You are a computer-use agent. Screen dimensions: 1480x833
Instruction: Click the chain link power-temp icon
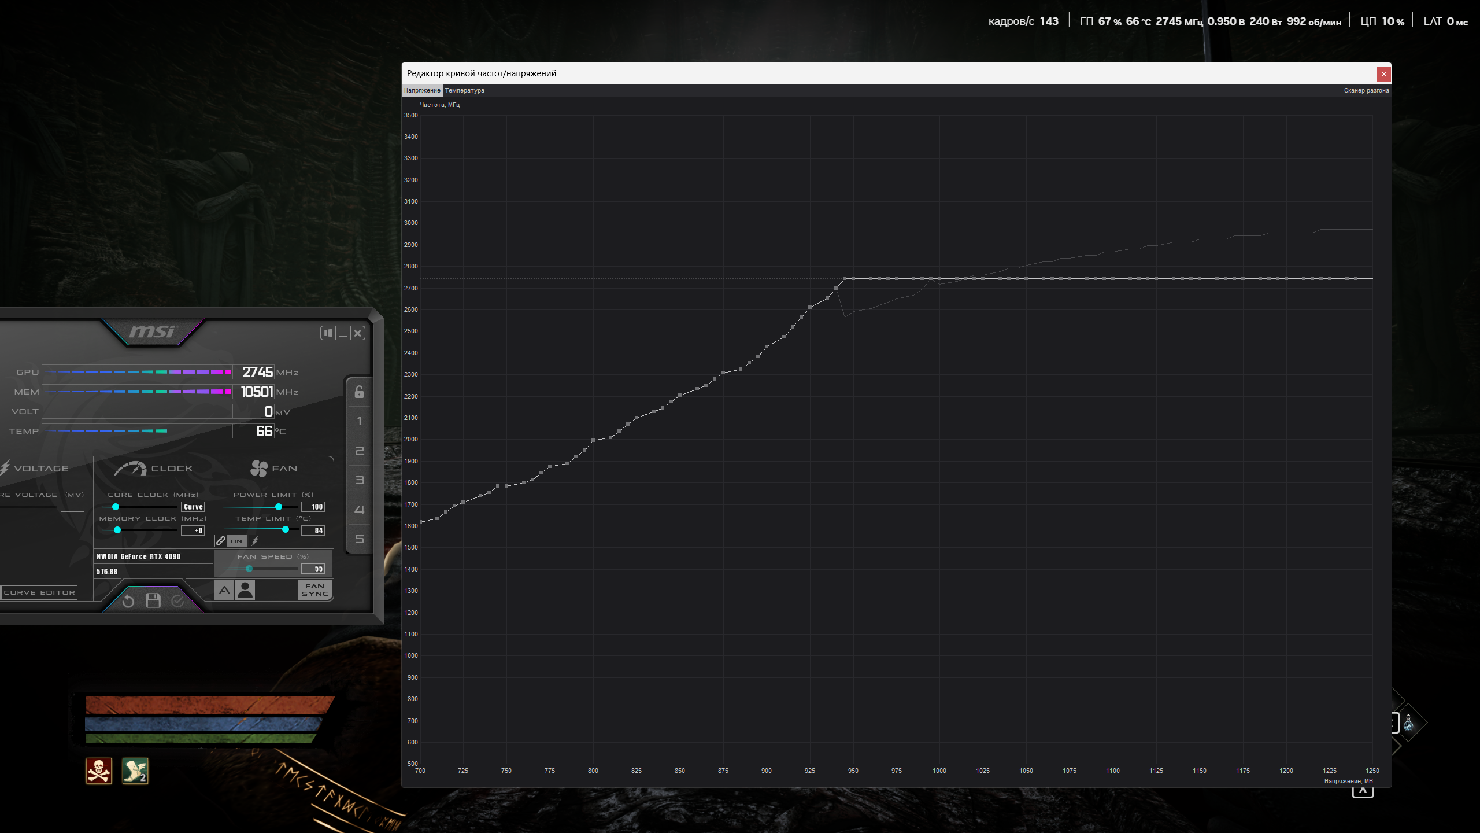(221, 541)
